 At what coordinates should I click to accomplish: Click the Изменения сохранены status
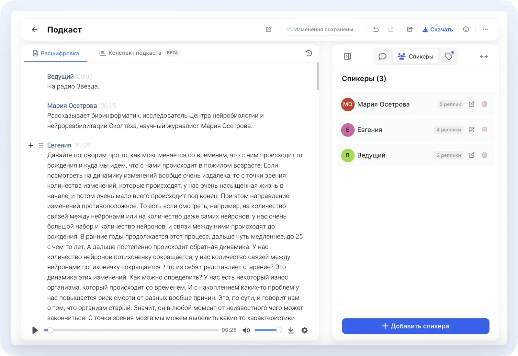pos(320,29)
